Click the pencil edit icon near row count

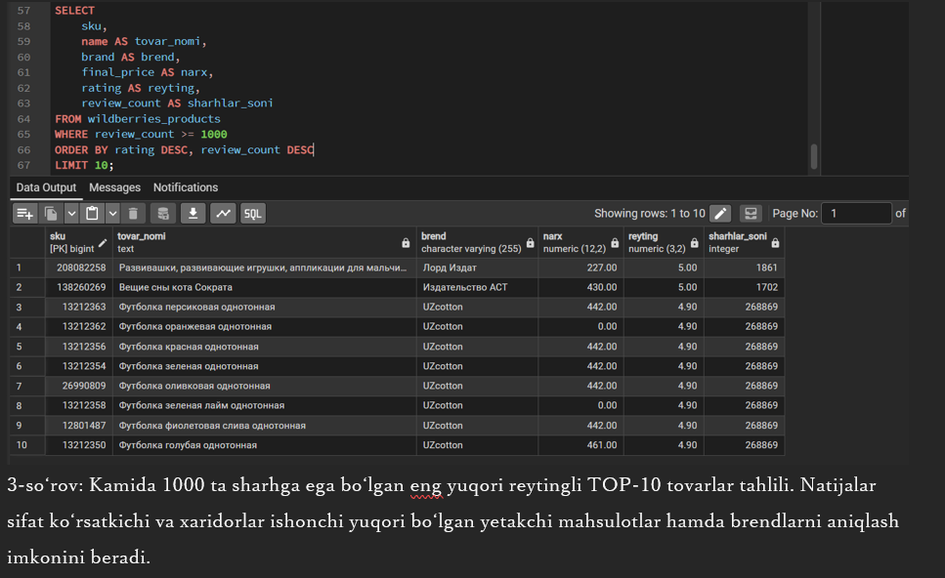[x=720, y=213]
